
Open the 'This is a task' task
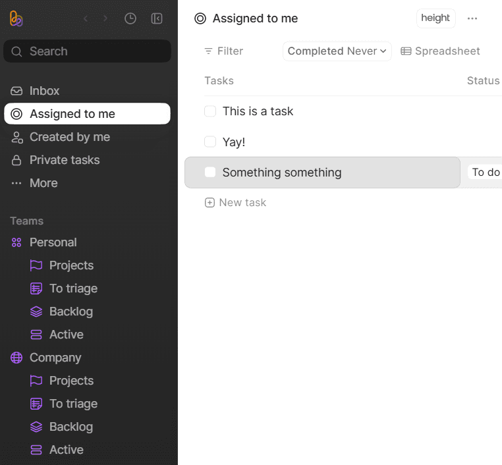[258, 111]
